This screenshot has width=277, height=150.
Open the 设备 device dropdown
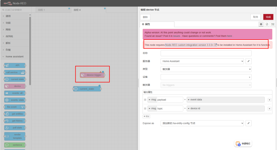click(206, 77)
